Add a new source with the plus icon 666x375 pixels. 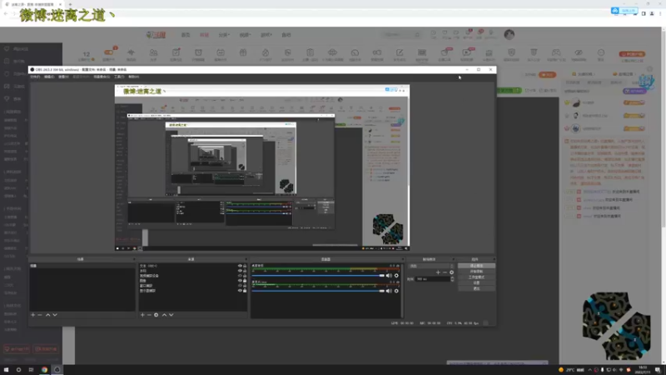pos(142,315)
